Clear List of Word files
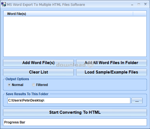This screenshot has width=150, height=129. (38, 72)
